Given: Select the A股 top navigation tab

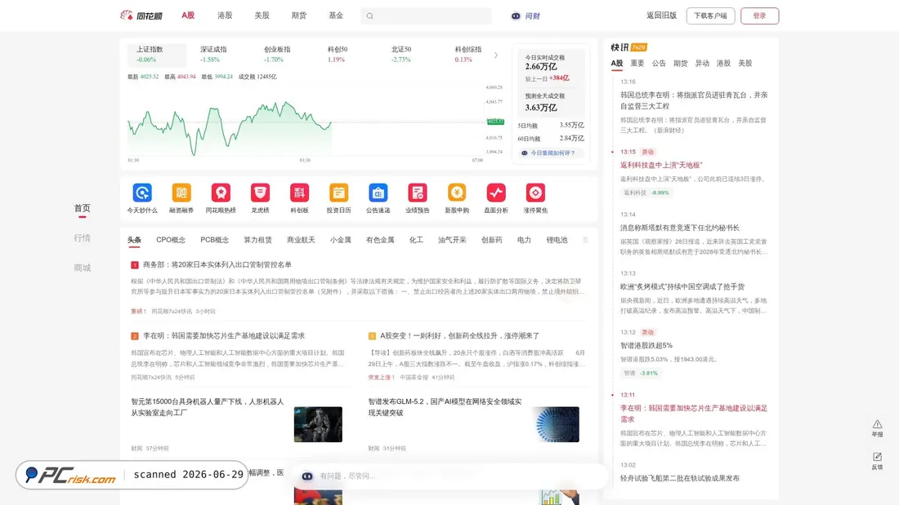Looking at the screenshot, I should point(188,16).
